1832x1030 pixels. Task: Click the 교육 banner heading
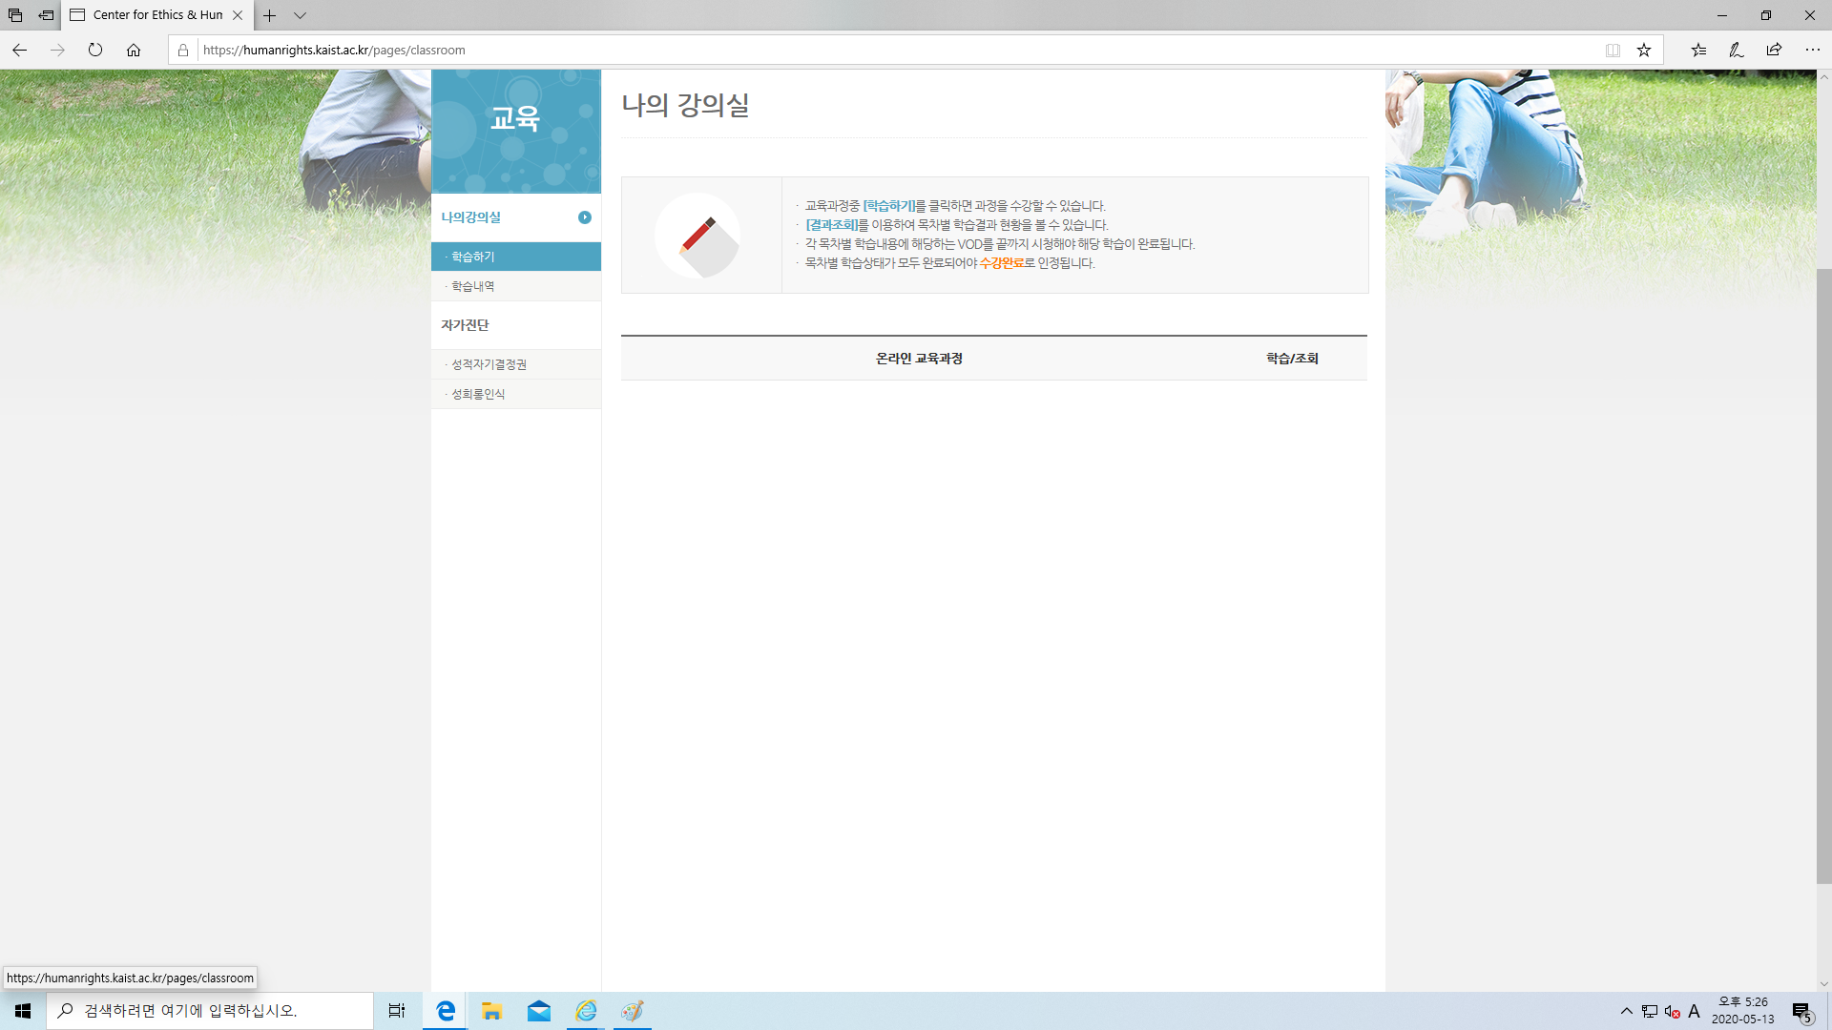click(x=515, y=118)
